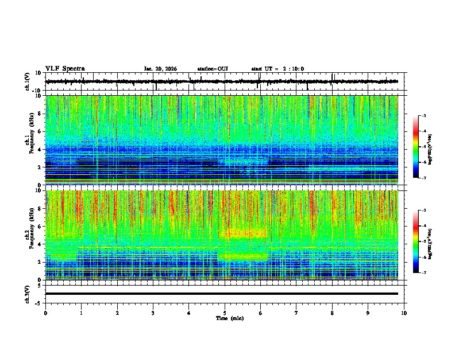Click the ch.1 log(PSD) color bar title

click(430, 149)
